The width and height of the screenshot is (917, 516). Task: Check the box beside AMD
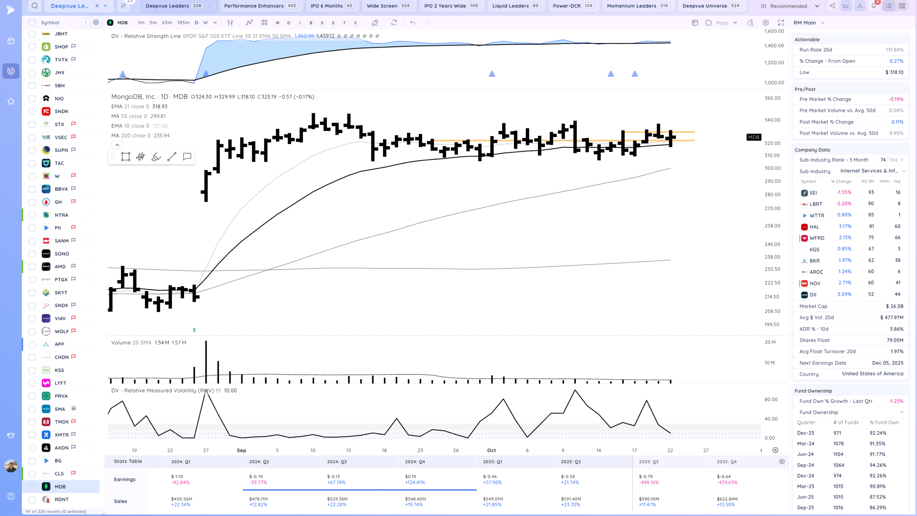(32, 267)
